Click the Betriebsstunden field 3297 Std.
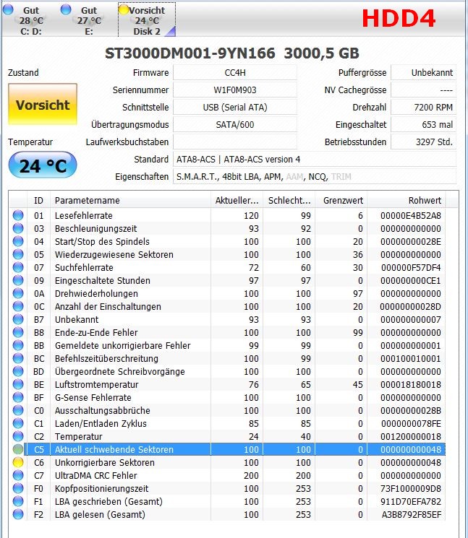468x538 pixels. (424, 142)
